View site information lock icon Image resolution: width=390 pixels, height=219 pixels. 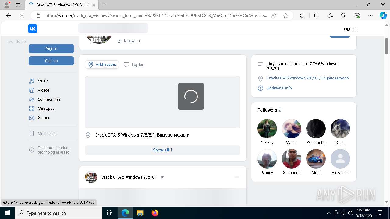click(x=38, y=16)
